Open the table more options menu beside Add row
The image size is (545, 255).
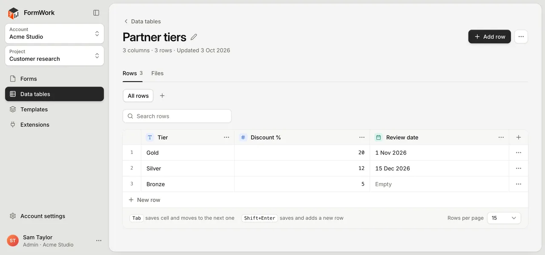(521, 37)
